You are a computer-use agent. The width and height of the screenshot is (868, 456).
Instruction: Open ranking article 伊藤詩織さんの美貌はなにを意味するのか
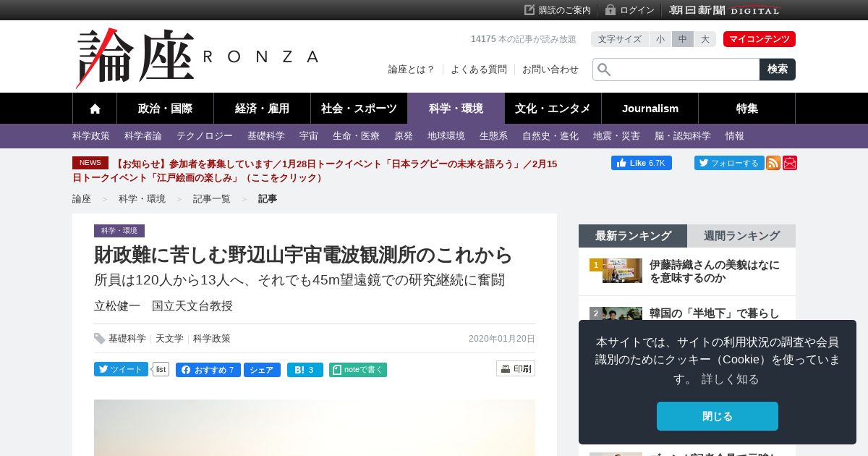click(x=715, y=271)
